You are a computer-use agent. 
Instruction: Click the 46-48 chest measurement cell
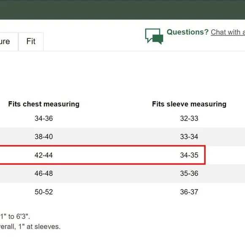point(44,174)
